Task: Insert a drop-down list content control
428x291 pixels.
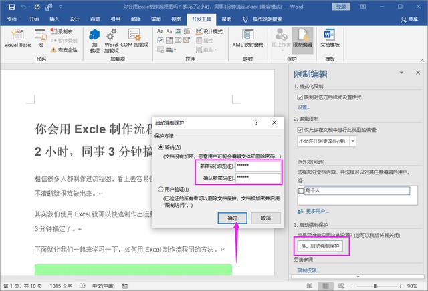Action: [178, 41]
